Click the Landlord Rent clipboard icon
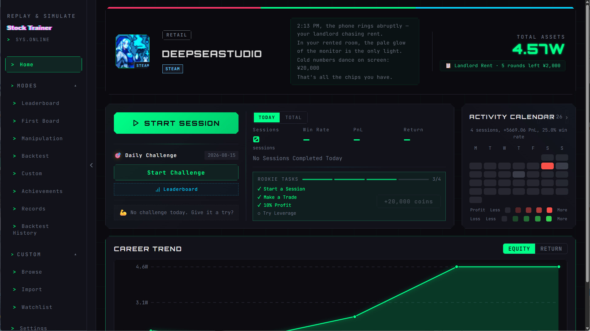Viewport: 590px width, 331px height. pos(448,66)
